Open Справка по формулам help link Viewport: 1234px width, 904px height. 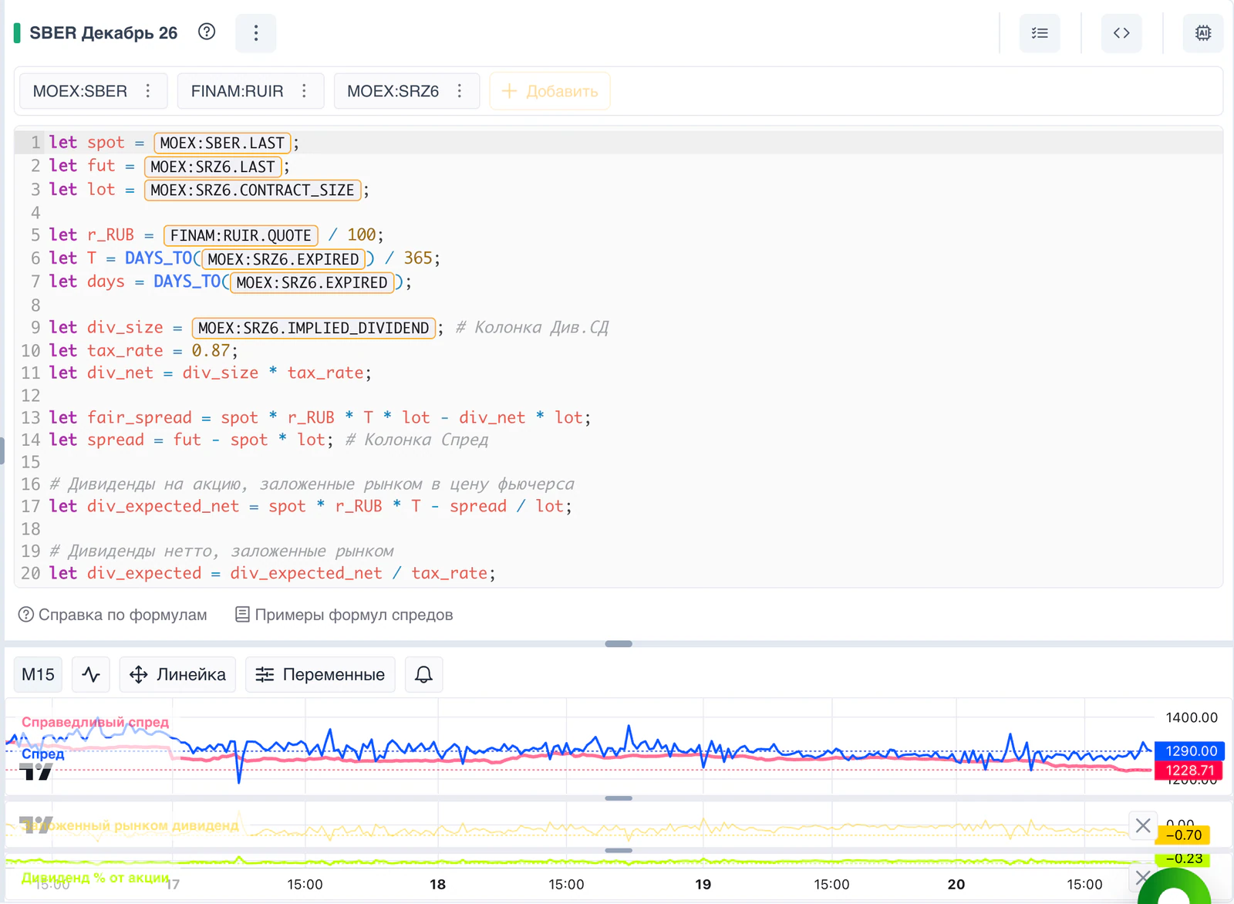[x=113, y=615]
